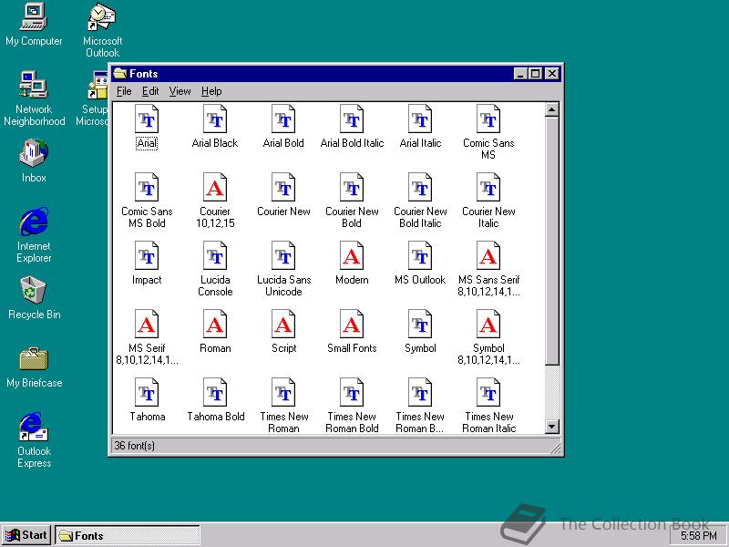Click the 5:58 PM taskbar clock
729x547 pixels.
point(699,536)
